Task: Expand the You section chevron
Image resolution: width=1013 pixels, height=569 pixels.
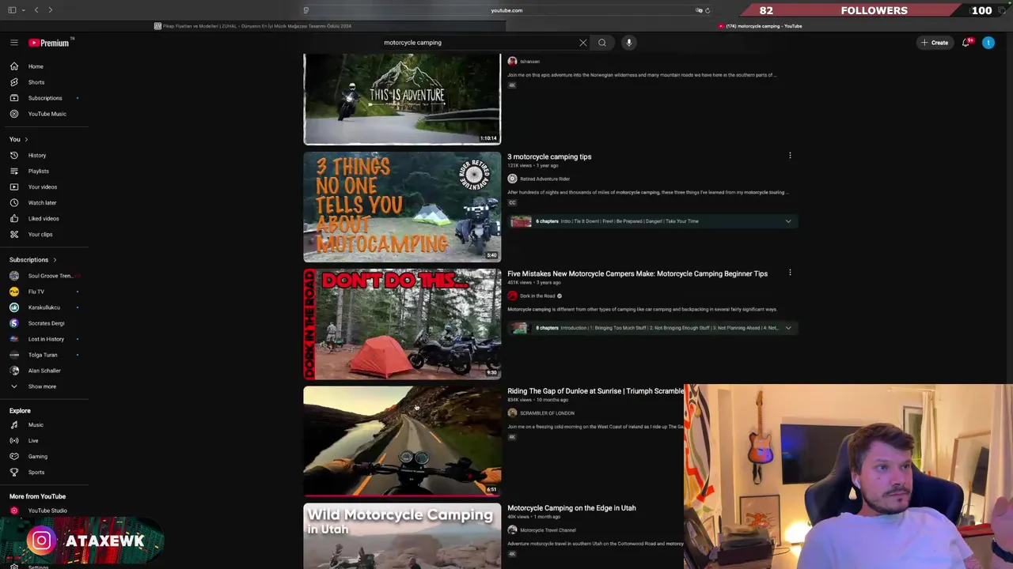Action: pyautogui.click(x=26, y=139)
